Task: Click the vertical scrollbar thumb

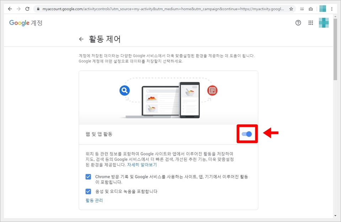Action: [335, 49]
